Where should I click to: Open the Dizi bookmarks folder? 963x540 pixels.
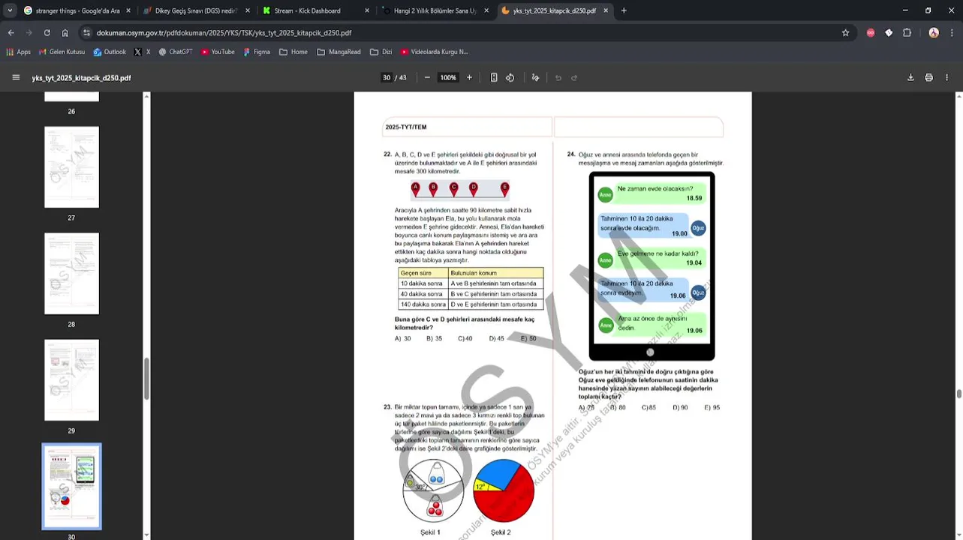(x=381, y=52)
